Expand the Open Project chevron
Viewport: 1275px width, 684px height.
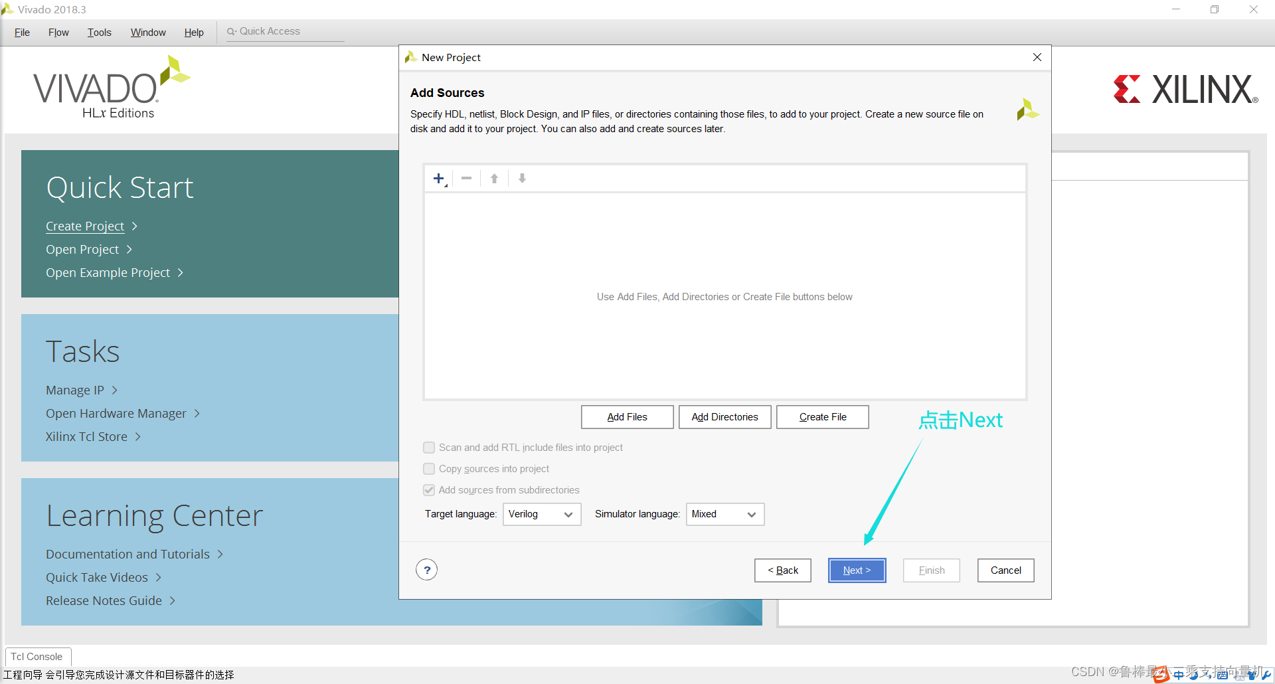129,250
